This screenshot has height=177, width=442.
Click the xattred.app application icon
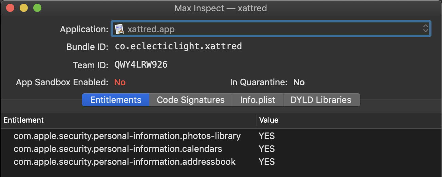point(119,29)
